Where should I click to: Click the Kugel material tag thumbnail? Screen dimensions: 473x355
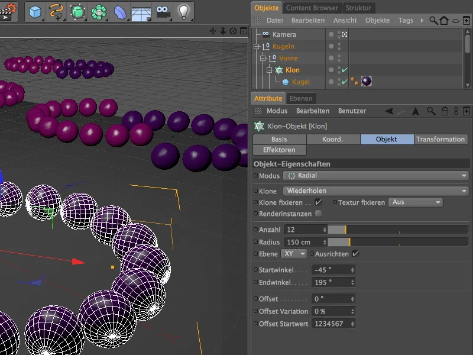(366, 81)
